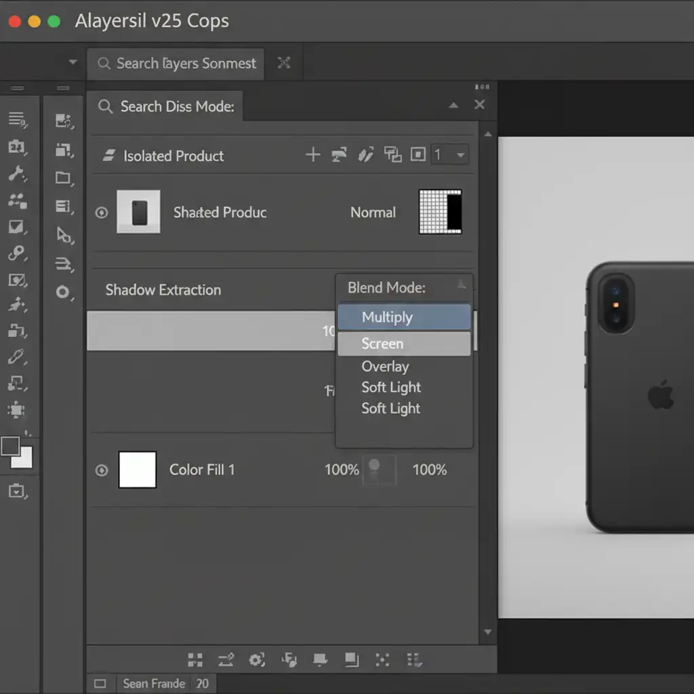Click the brush icon in Isolated Product row
694x694 pixels.
(x=365, y=155)
